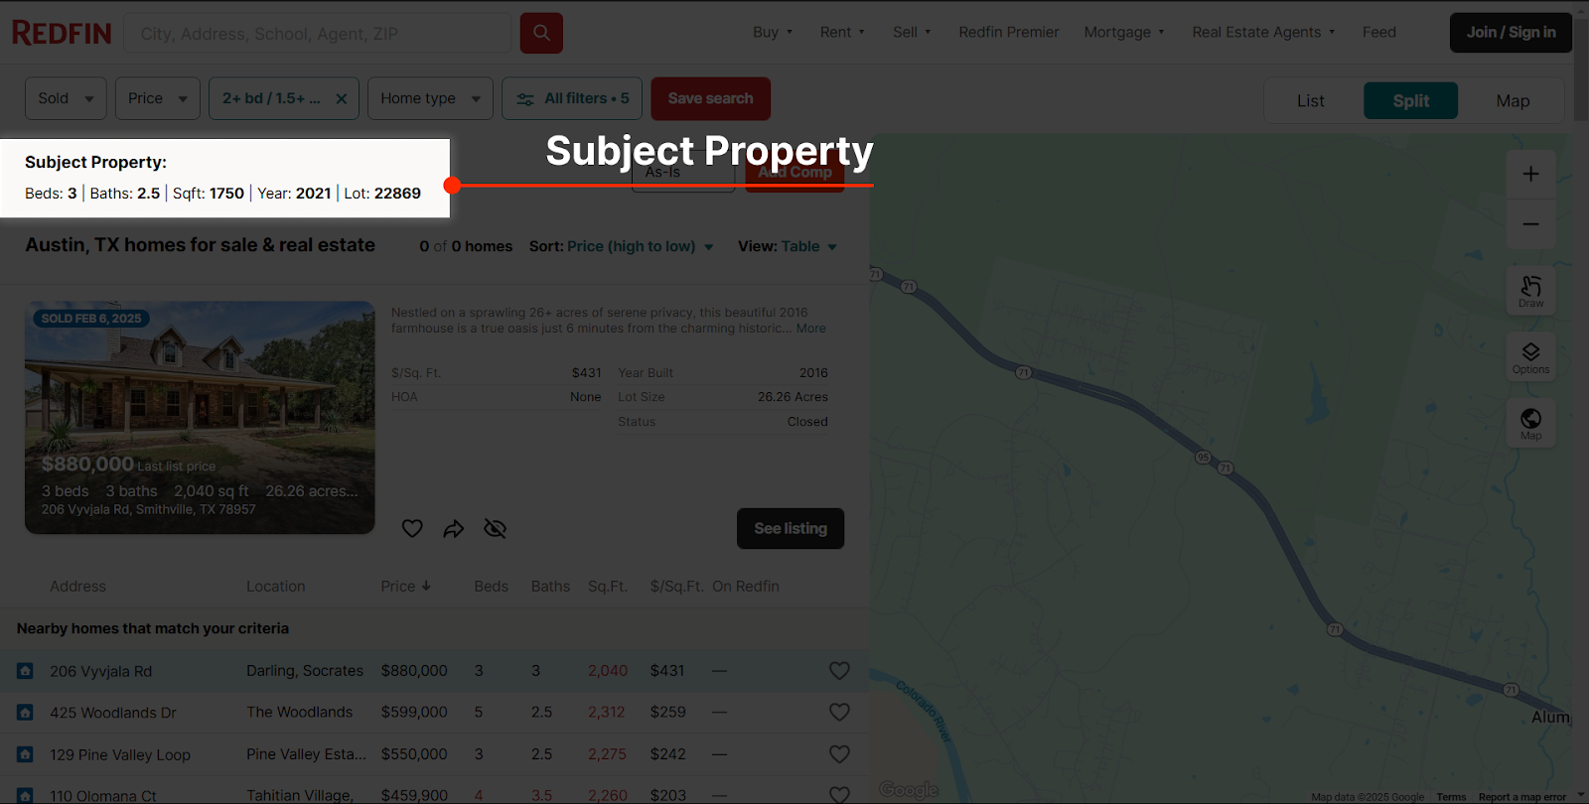Expand description with More link
The width and height of the screenshot is (1589, 804).
pyautogui.click(x=810, y=329)
